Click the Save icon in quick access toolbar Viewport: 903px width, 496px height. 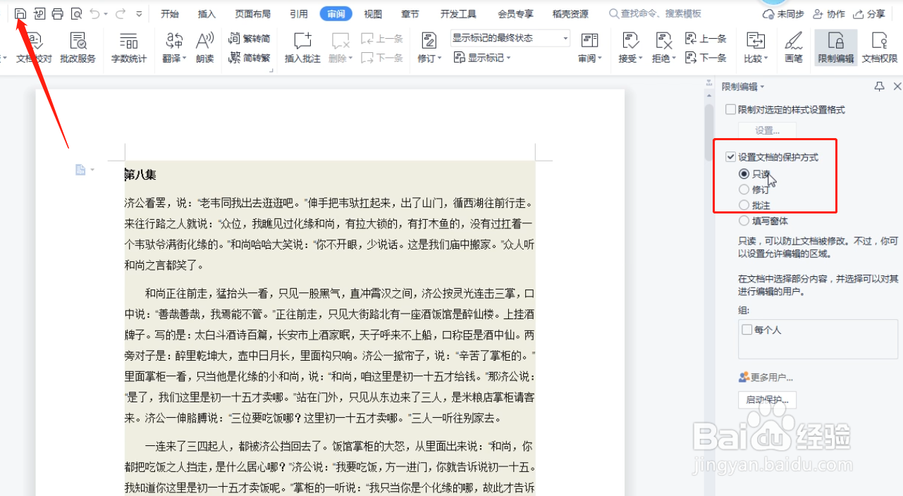click(x=20, y=13)
